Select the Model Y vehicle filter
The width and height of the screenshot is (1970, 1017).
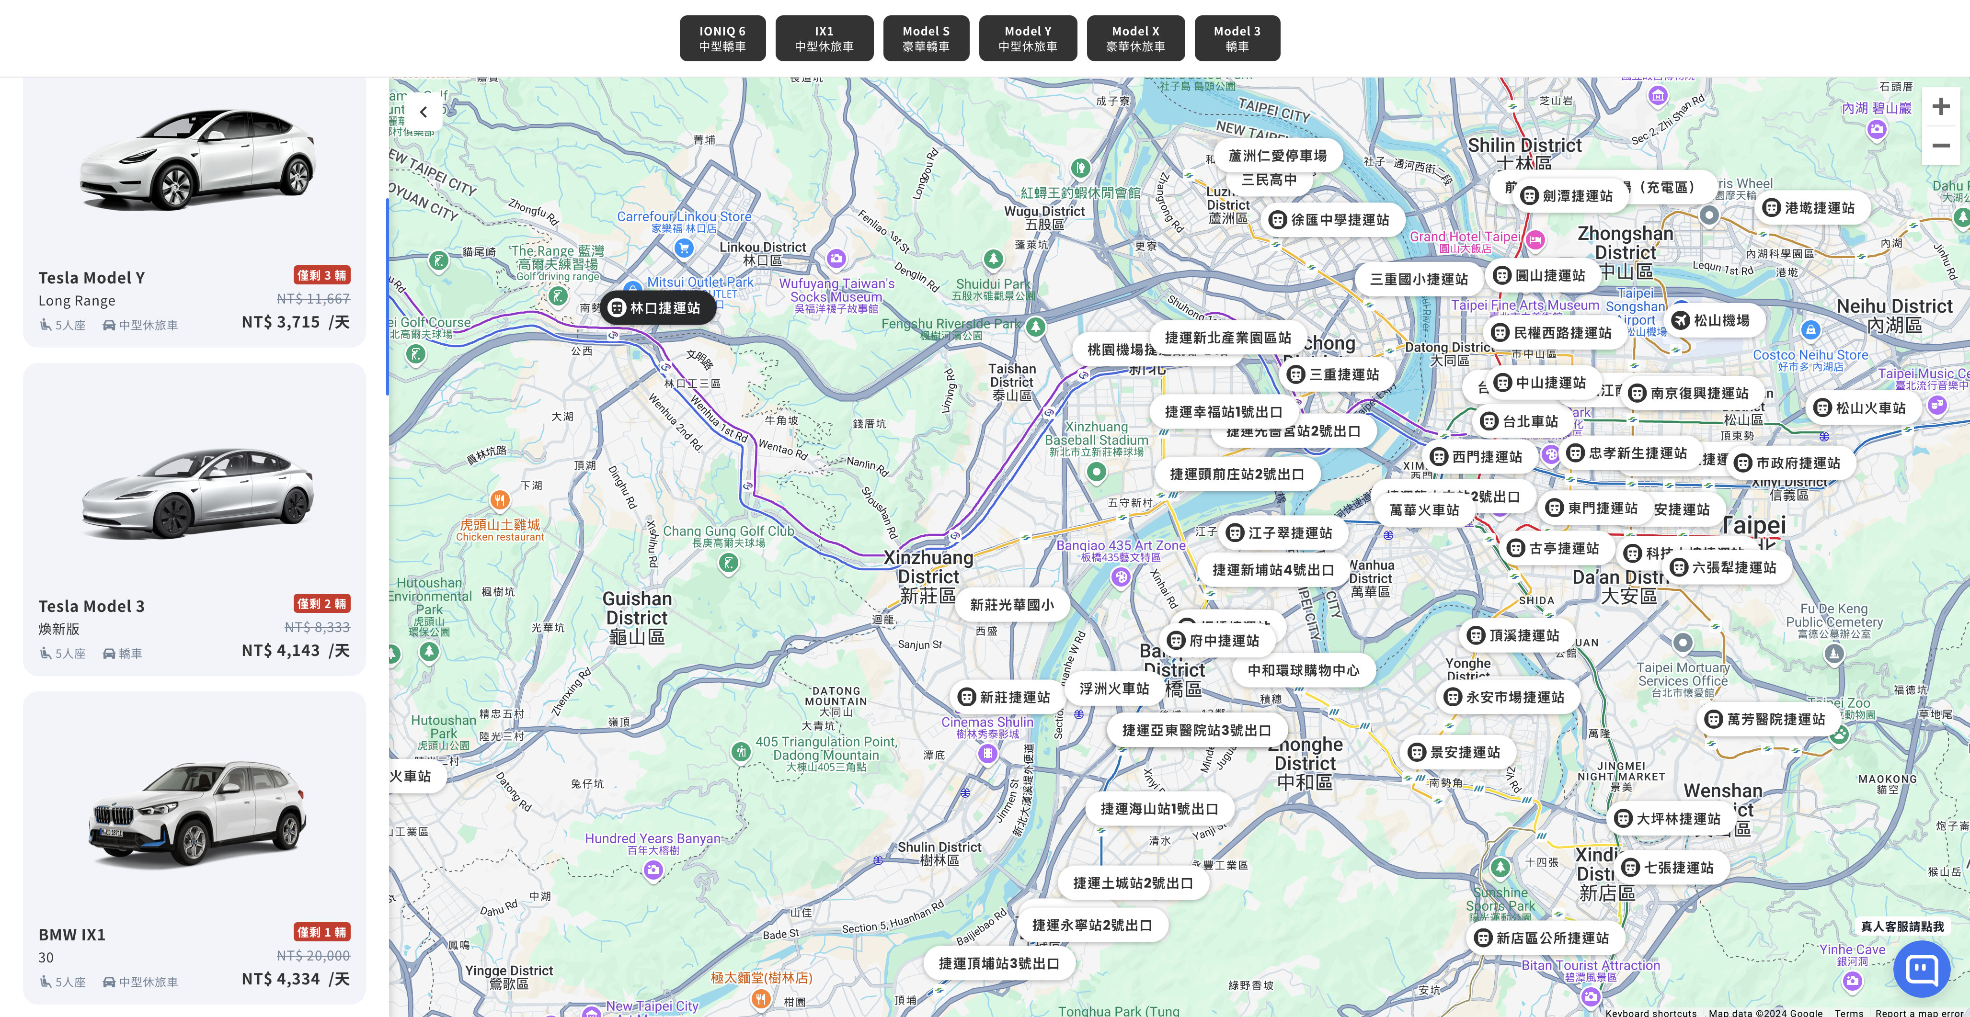click(x=1027, y=38)
